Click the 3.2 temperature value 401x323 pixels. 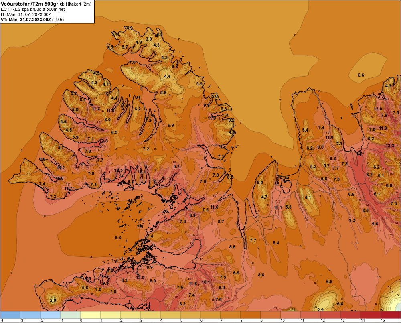click(231, 120)
